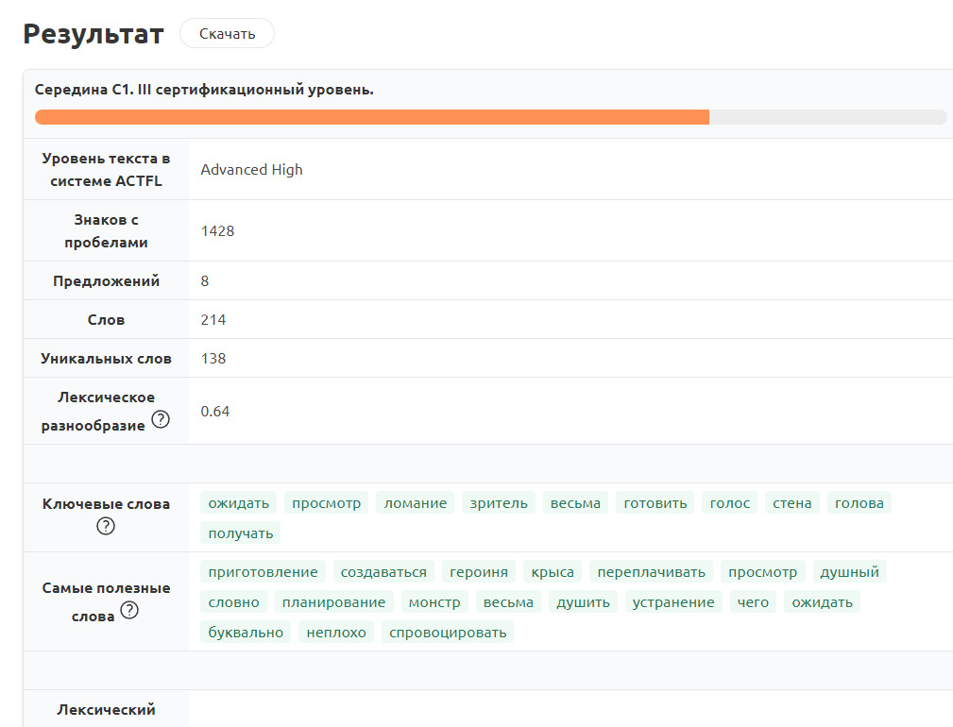Click the Результат heading

94,34
